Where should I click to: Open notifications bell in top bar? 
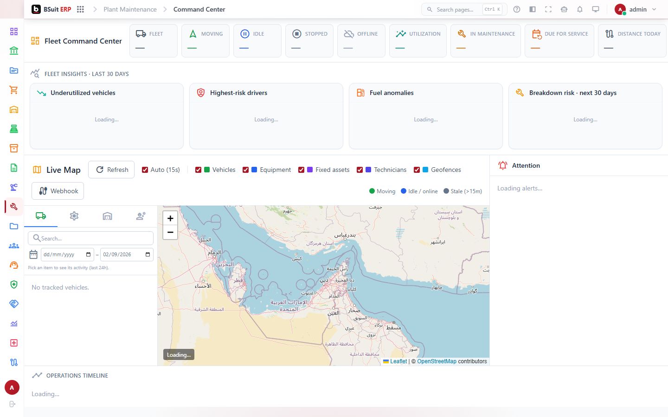click(580, 9)
